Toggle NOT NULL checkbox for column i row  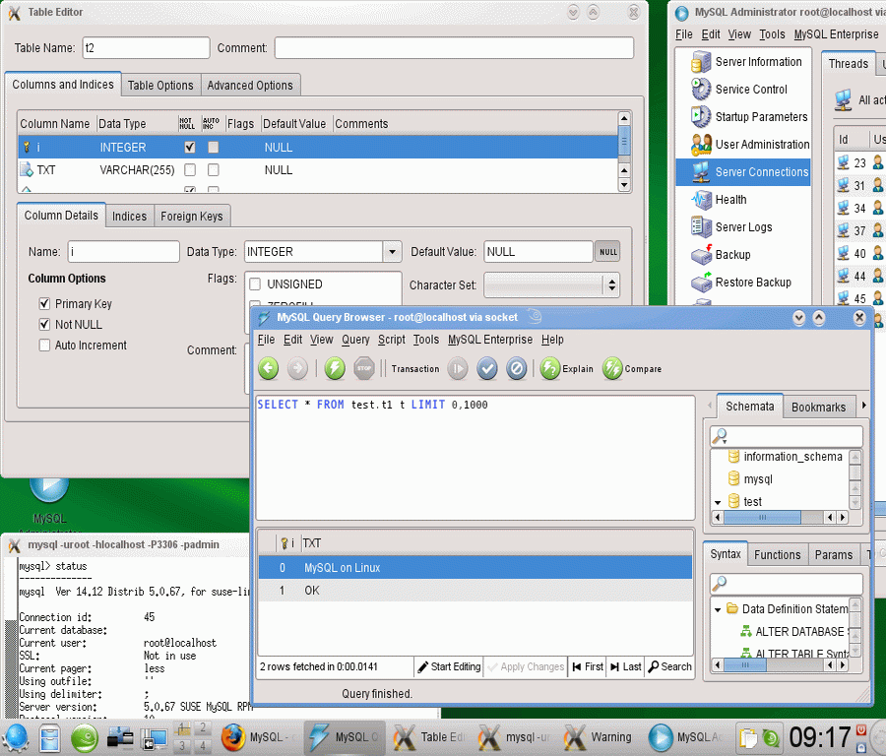click(190, 148)
